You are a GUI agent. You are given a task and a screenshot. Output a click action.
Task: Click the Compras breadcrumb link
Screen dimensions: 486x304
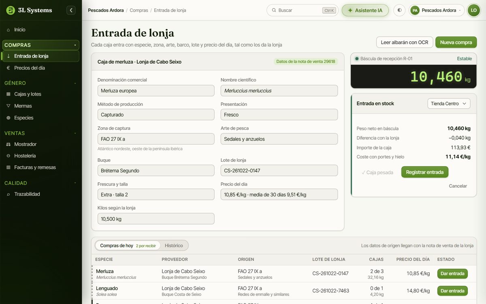139,10
